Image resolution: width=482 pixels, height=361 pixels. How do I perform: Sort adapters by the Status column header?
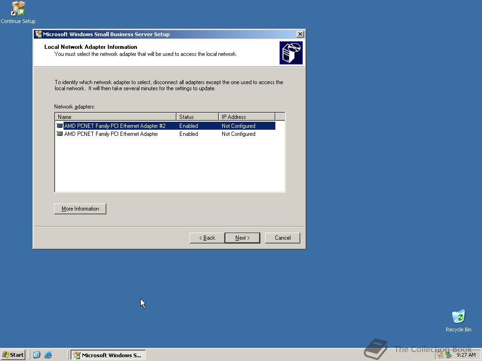tap(197, 117)
